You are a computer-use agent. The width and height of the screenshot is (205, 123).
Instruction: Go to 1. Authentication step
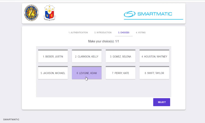(78, 33)
